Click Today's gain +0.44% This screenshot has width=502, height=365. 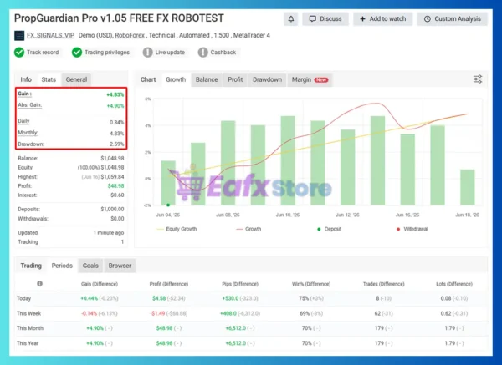point(89,298)
